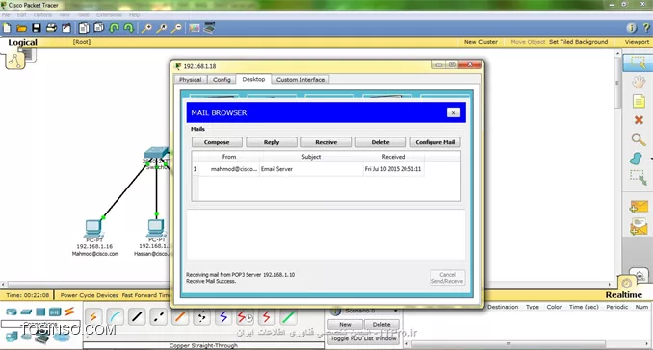The width and height of the screenshot is (653, 350).
Task: Pick the automatic connection type
Action: pos(93,317)
